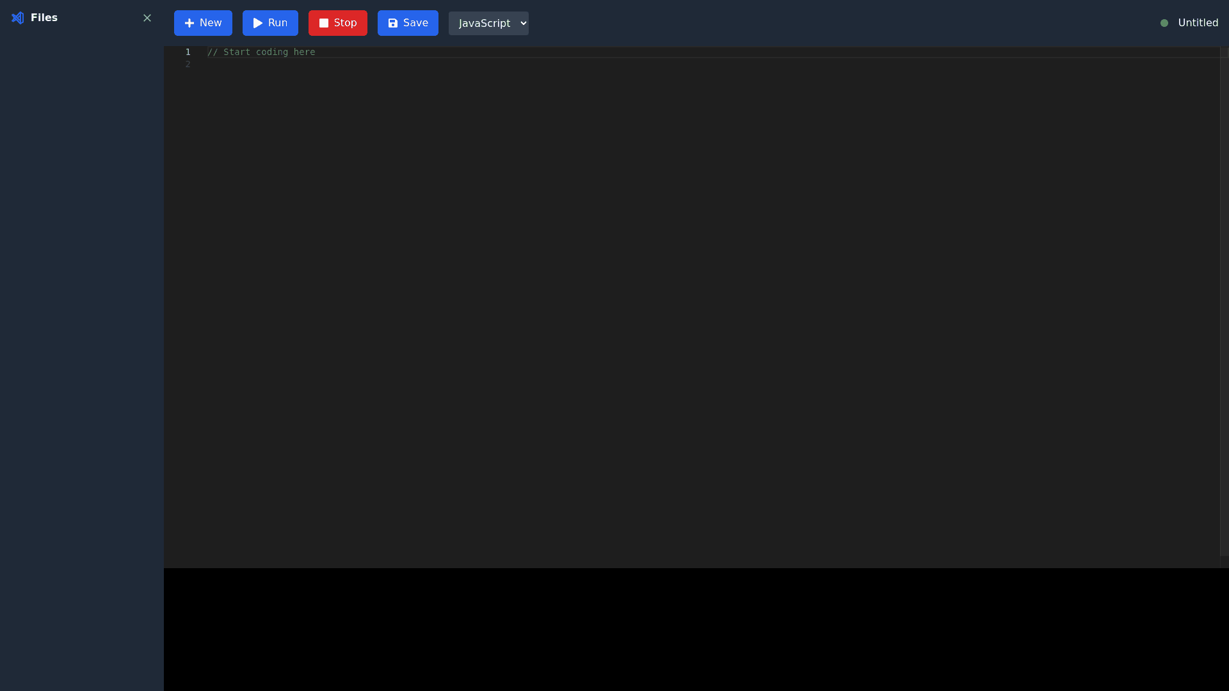The image size is (1229, 691).
Task: Click the plus icon inside the New button
Action: tap(190, 23)
